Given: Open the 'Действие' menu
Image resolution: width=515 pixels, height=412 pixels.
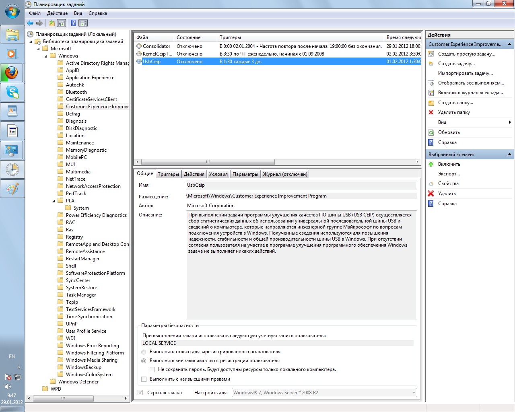Looking at the screenshot, I should tap(57, 13).
